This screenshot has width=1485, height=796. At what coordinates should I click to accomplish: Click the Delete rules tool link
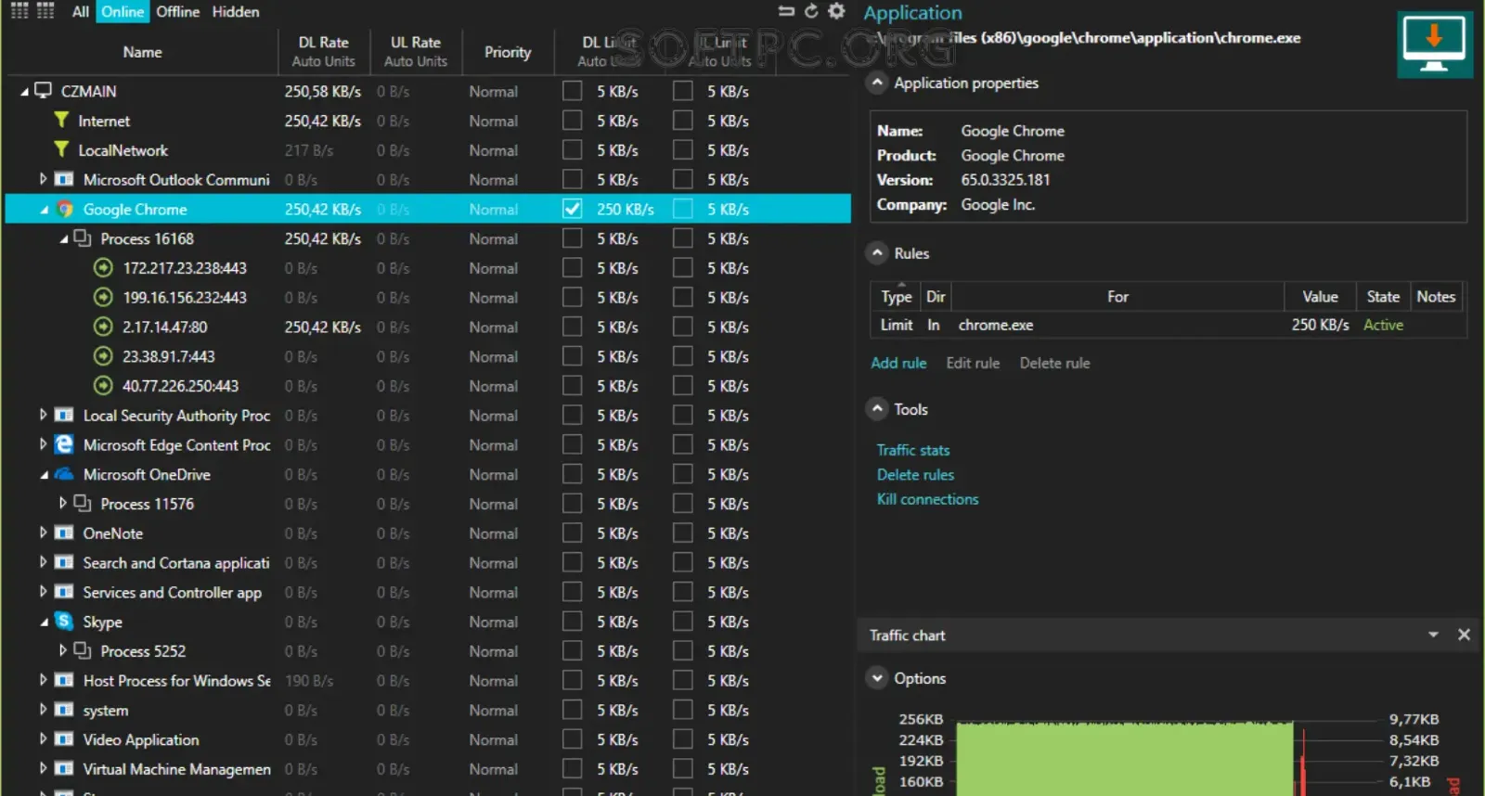[x=915, y=474]
